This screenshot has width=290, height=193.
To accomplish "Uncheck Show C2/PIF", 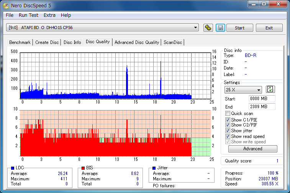I will coord(228,125).
